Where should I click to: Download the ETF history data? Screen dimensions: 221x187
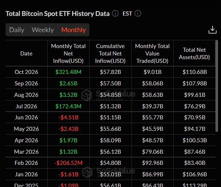[212, 30]
